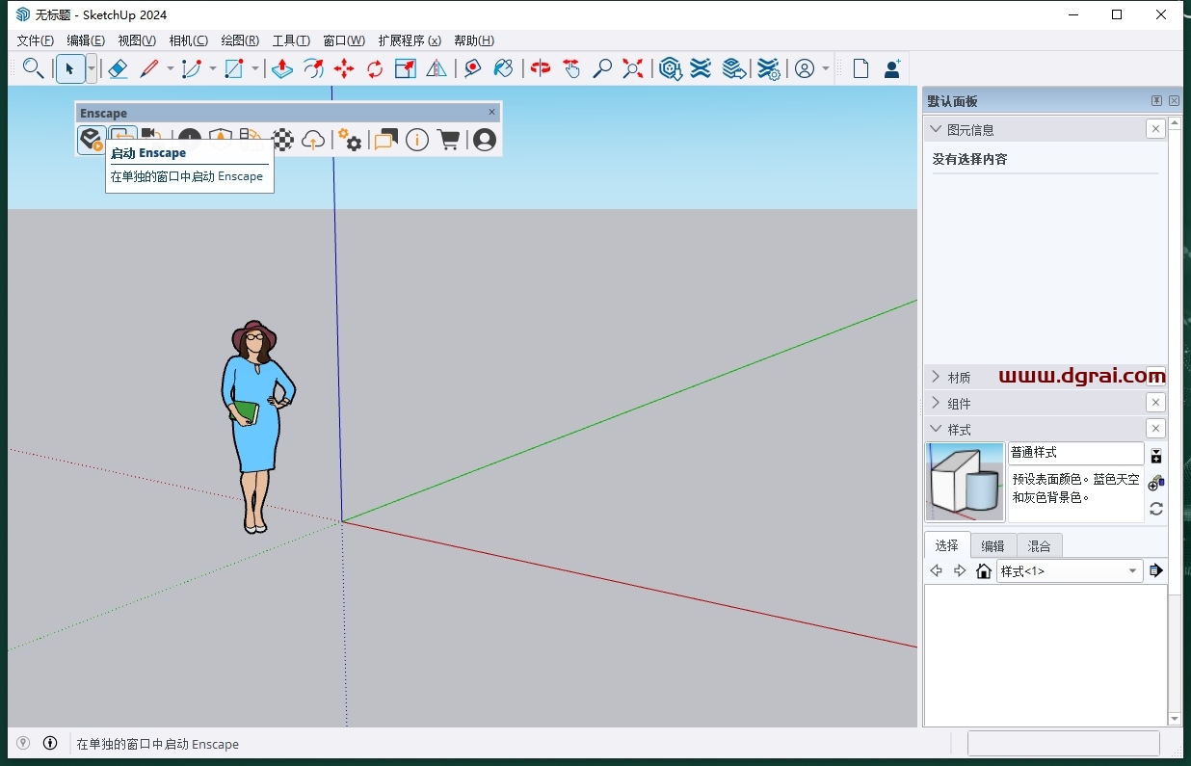Open the 相机(C) menu

(x=188, y=40)
